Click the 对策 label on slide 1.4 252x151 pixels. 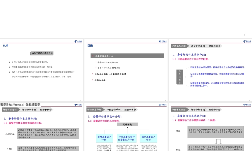pos(178,150)
